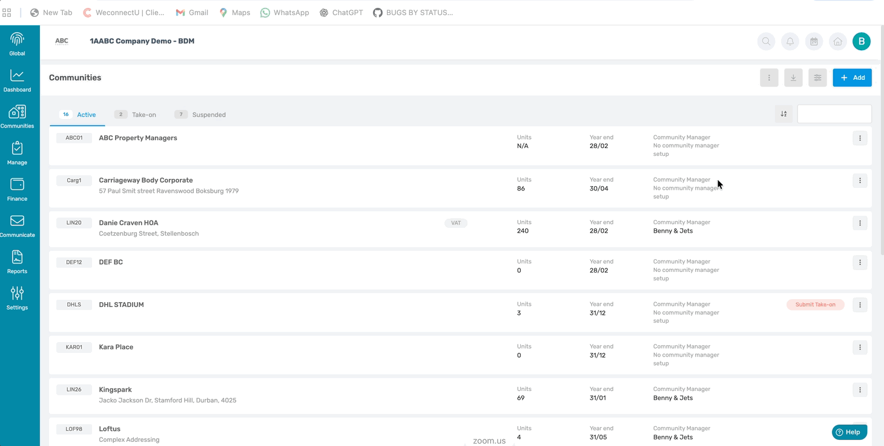Screen dimensions: 884x446
Task: Open the Global section in sidebar
Action: [17, 45]
